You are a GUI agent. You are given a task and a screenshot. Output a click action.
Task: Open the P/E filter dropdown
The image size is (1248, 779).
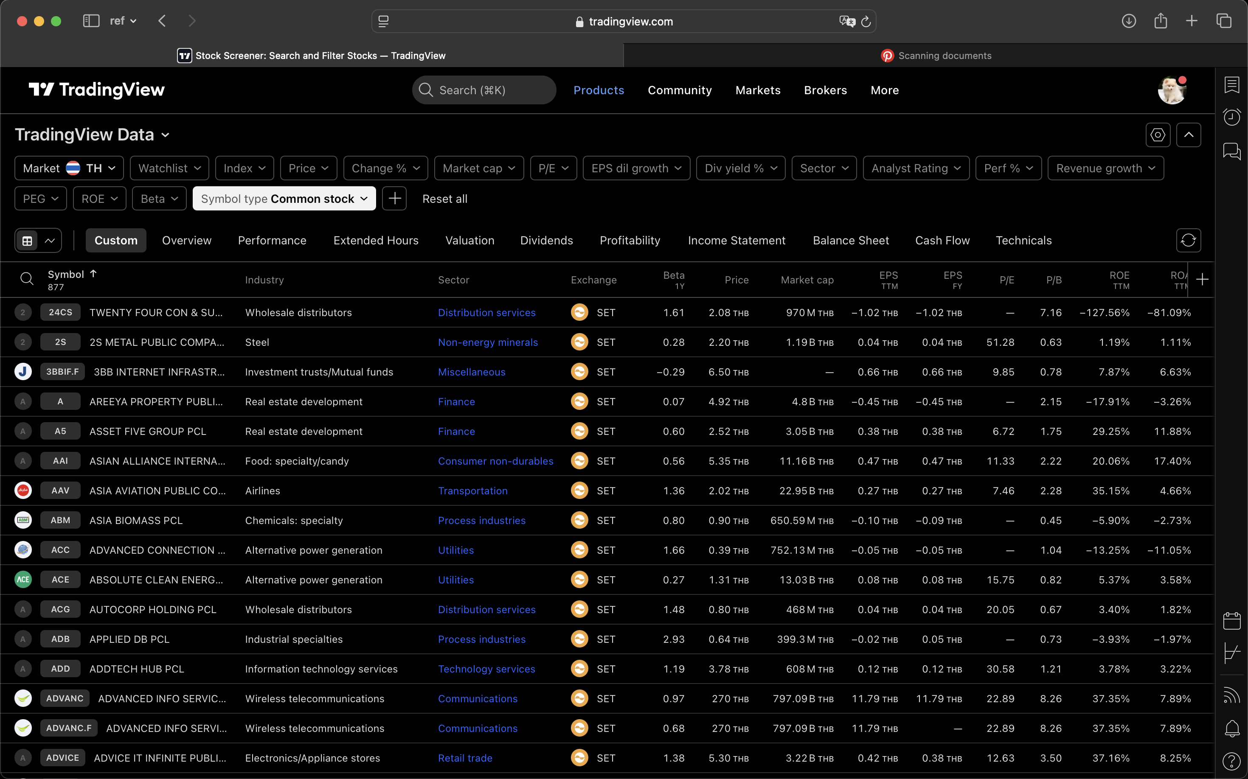click(554, 168)
